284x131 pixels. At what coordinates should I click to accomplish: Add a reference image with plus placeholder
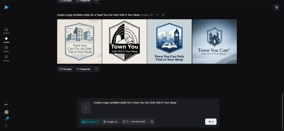click(86, 108)
